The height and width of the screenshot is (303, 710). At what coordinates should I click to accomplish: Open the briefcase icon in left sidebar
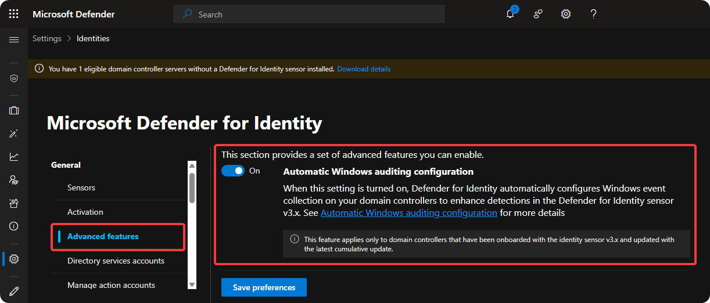[14, 110]
